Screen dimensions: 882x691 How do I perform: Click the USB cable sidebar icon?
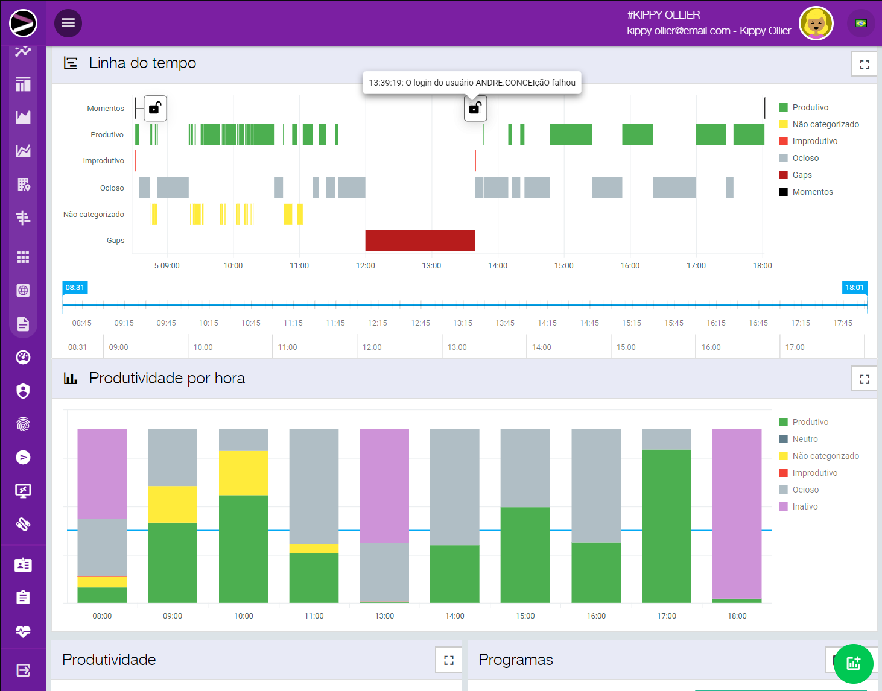coord(23,524)
